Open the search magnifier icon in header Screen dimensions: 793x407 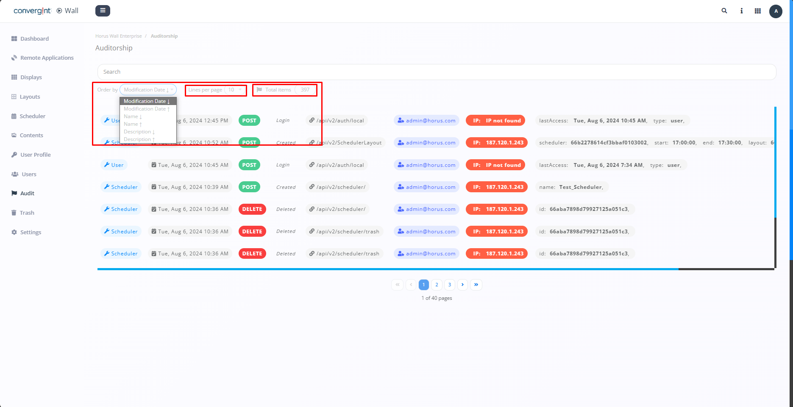[724, 11]
